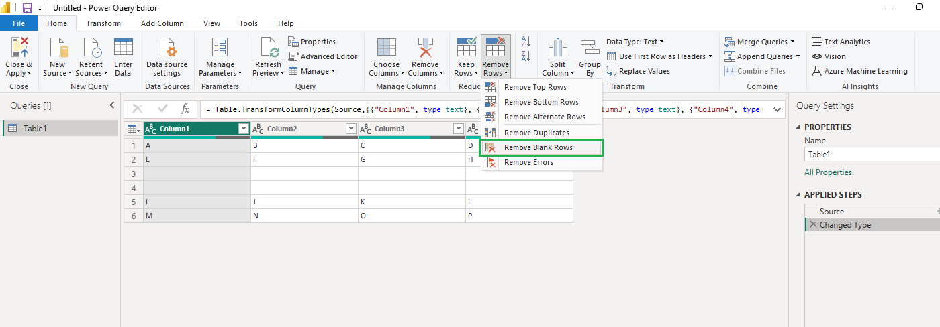The image size is (940, 327).
Task: Confirm formula with the check mark
Action: click(162, 109)
